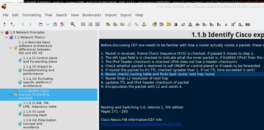The height and width of the screenshot is (130, 264).
Task: Open the Export menu
Action: (126, 15)
